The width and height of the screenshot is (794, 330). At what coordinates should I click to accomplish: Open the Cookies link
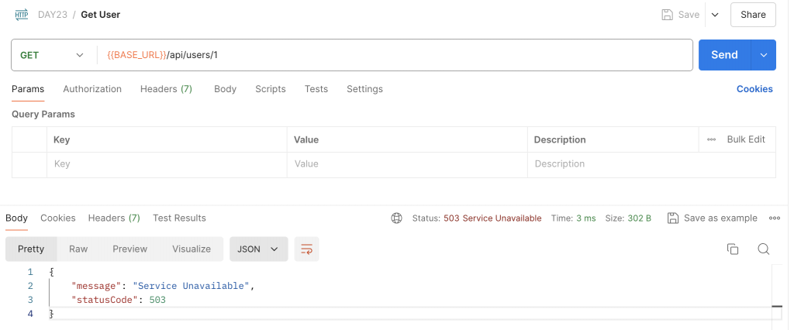754,89
